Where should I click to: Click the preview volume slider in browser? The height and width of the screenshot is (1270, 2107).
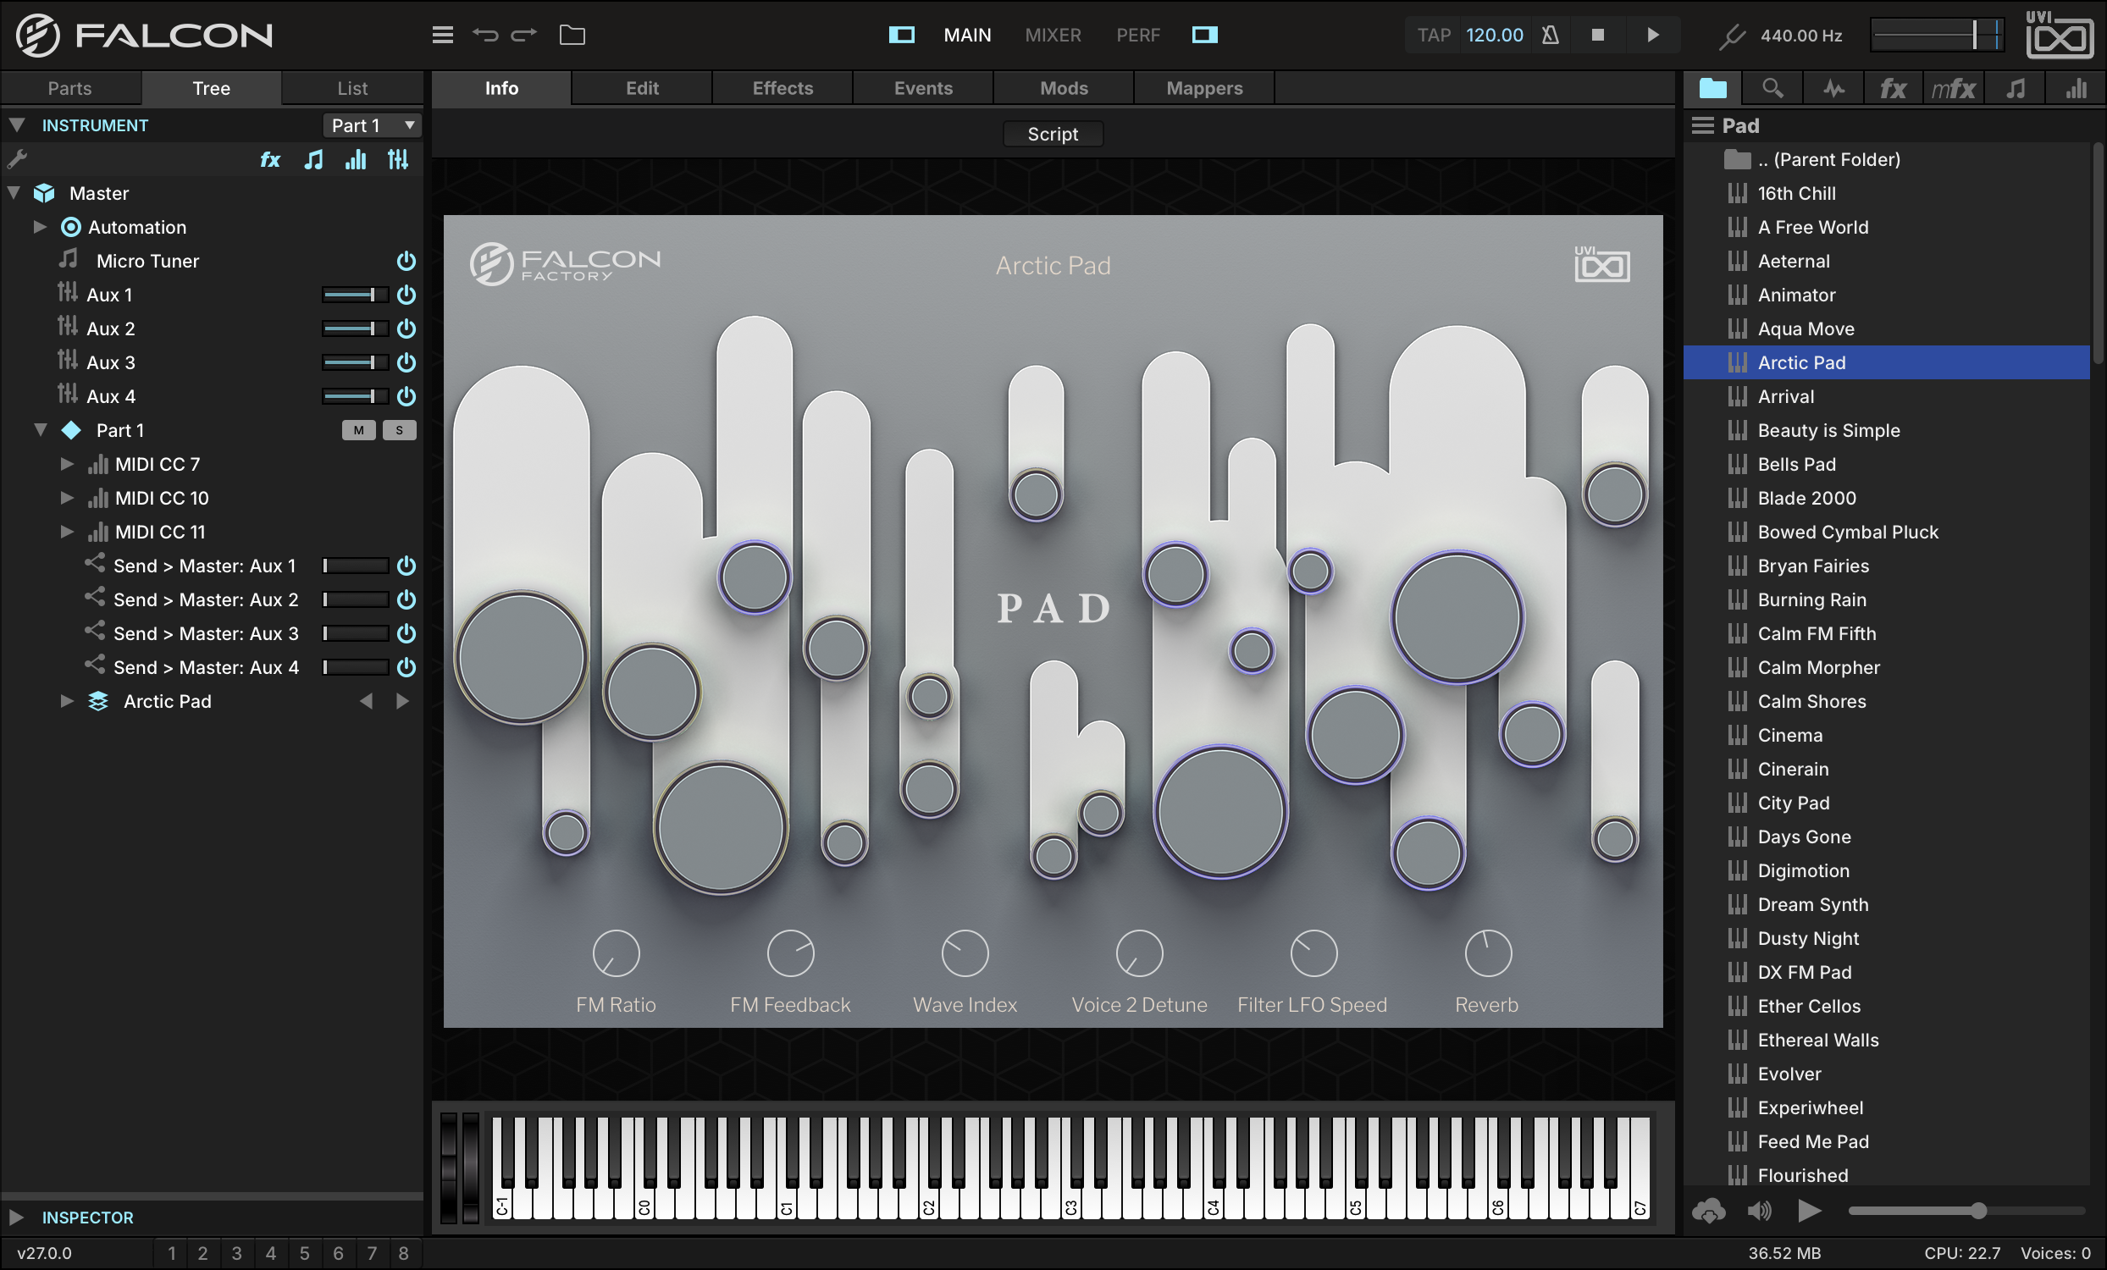pos(1965,1211)
